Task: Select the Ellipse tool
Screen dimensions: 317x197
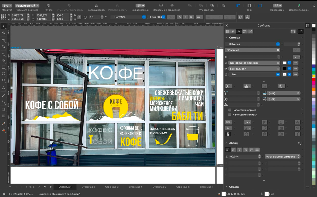Action: [x=4, y=74]
